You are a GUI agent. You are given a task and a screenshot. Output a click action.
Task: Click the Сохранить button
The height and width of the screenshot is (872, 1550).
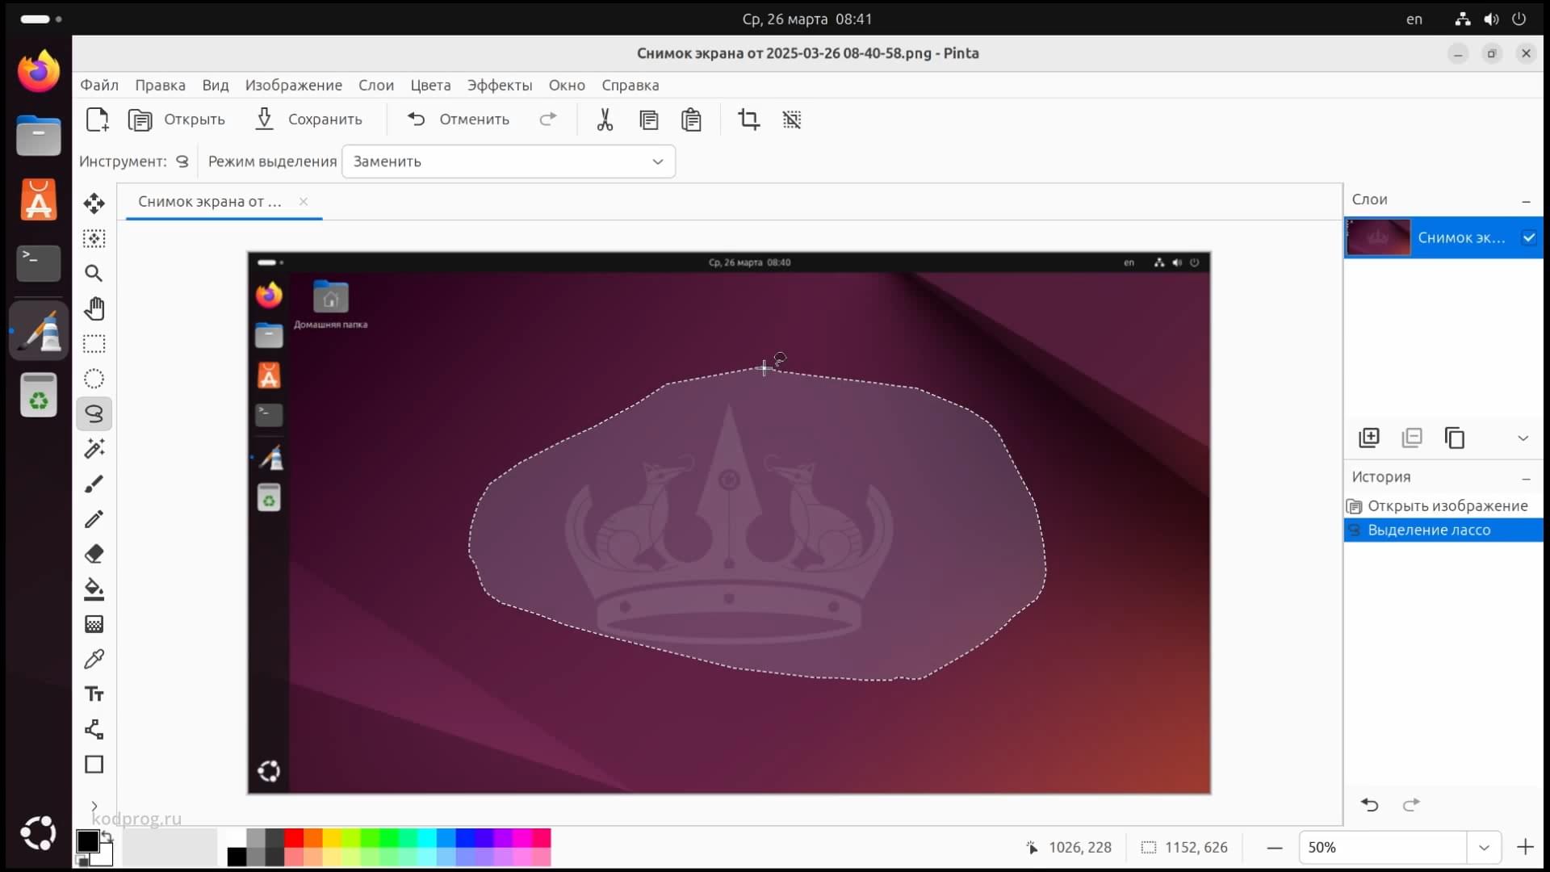[309, 119]
